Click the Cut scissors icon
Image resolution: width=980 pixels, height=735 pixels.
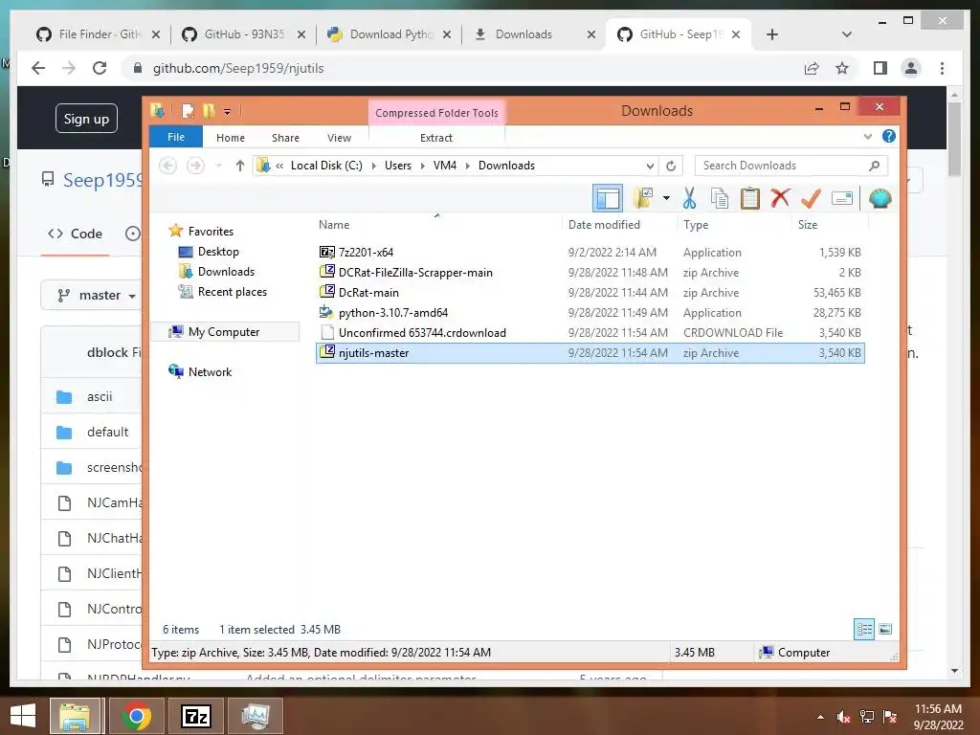click(x=689, y=198)
